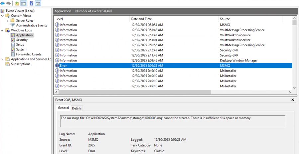Toggle the Show/Hide Action Pane icon

click(38, 3)
